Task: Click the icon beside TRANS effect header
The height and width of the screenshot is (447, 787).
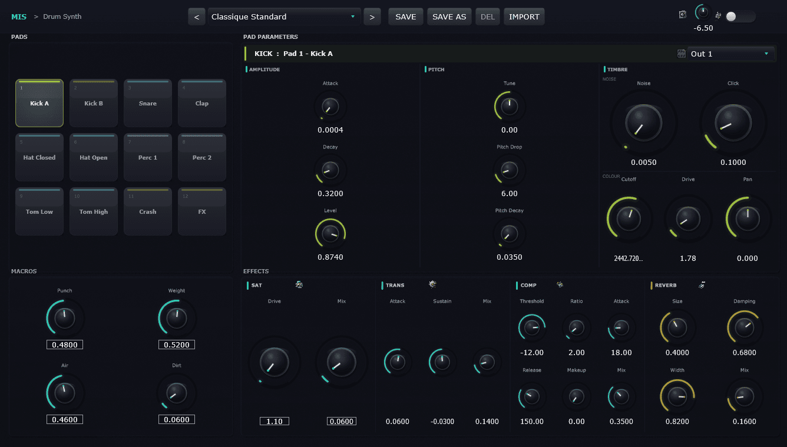Action: click(432, 284)
